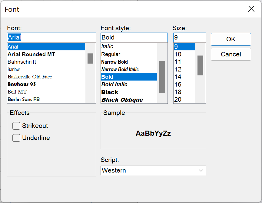262x203 pixels.
Task: Click the Size input field
Action: [189, 37]
